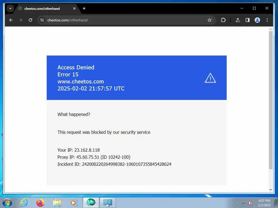Click the scrollbar up arrow
This screenshot has height=208, width=278.
pos(271,29)
